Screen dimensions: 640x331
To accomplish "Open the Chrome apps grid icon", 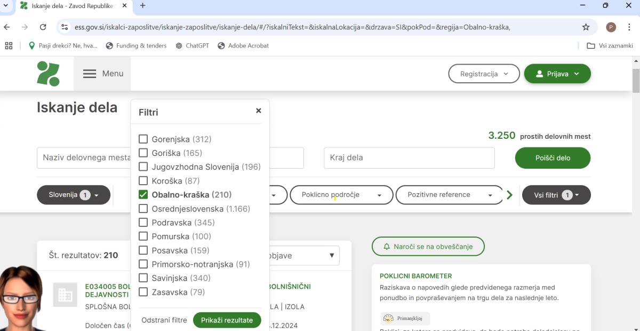I will [9, 46].
